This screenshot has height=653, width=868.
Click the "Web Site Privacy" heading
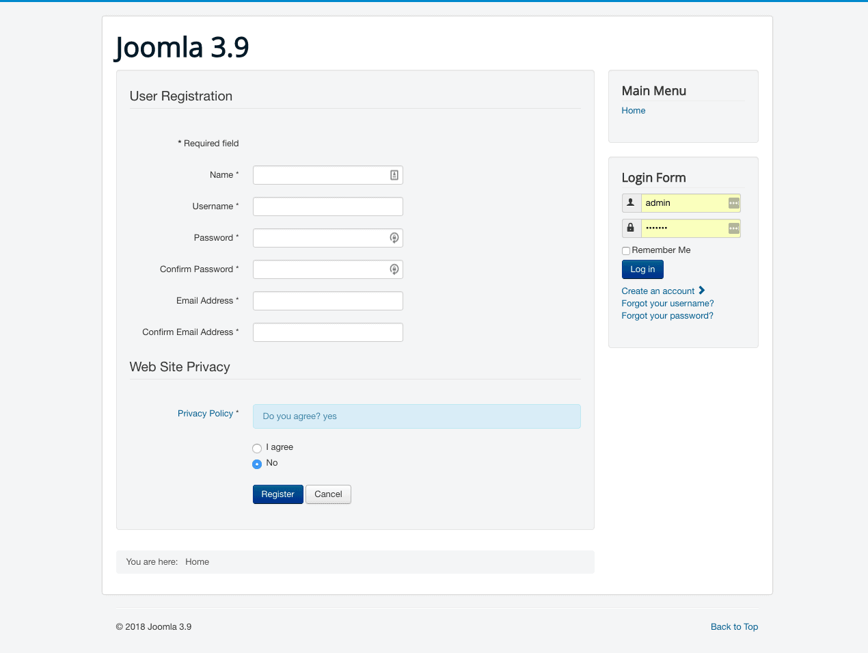tap(180, 367)
